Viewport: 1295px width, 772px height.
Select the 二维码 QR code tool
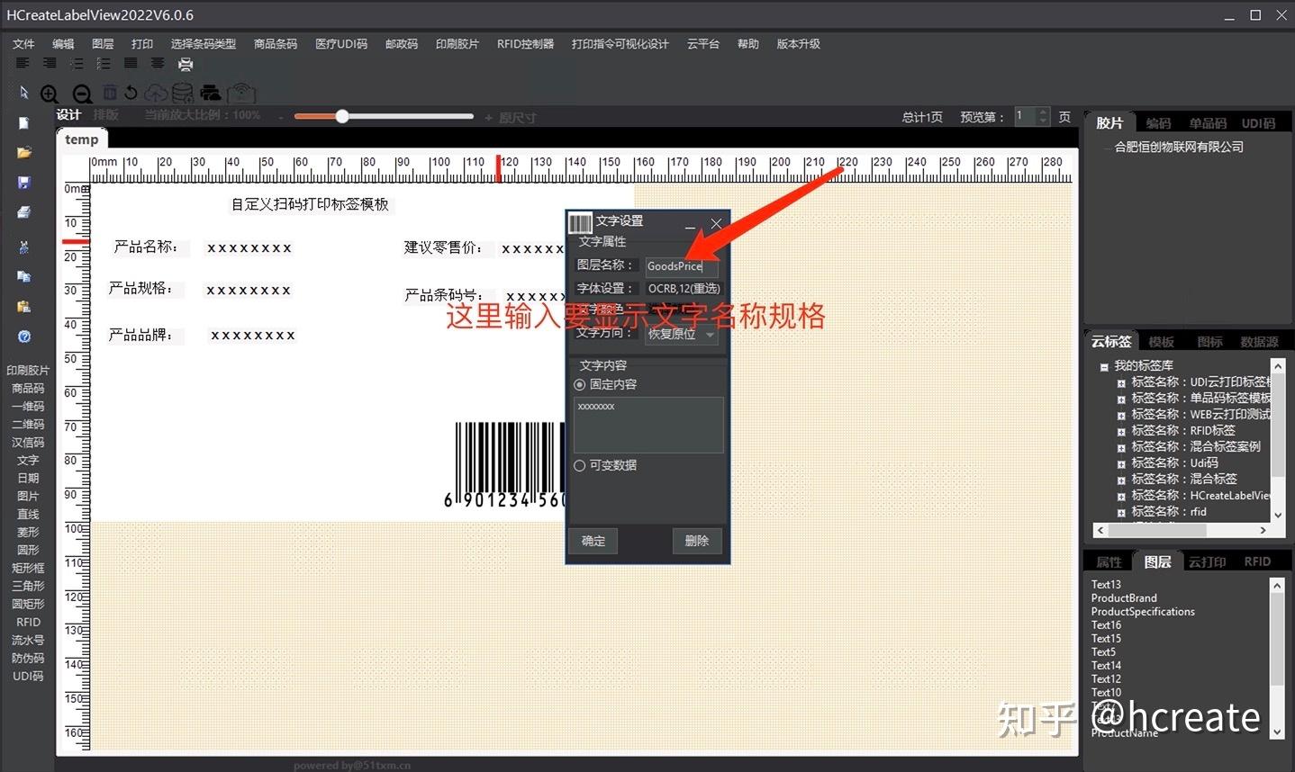pos(27,424)
